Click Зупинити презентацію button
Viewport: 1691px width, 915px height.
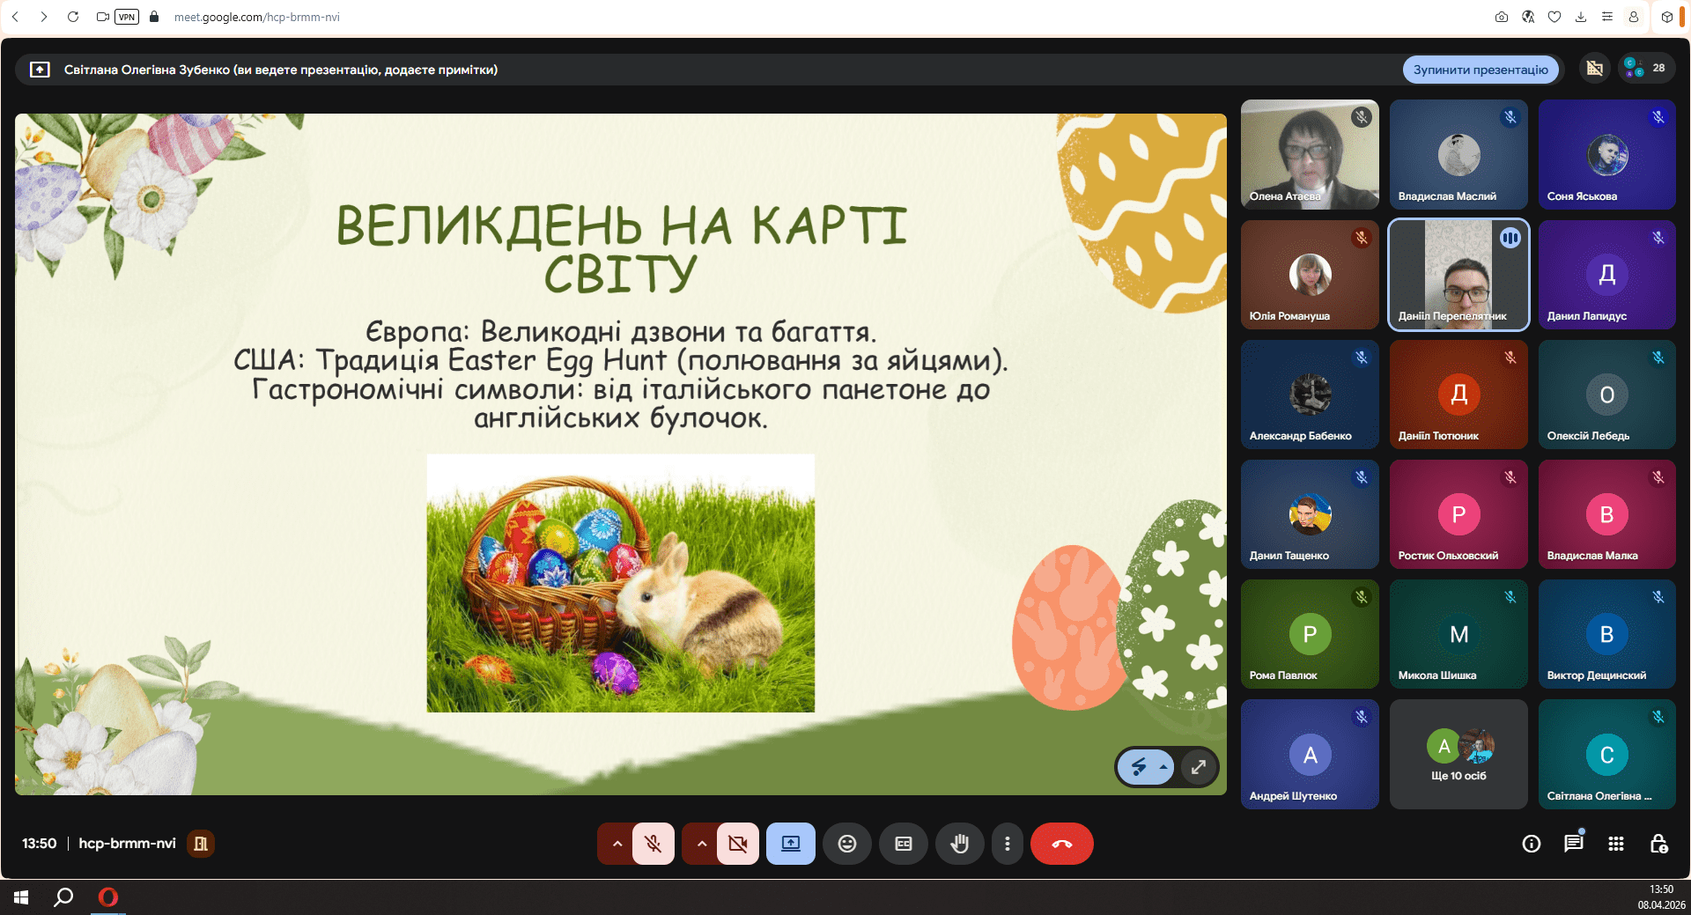coord(1480,70)
